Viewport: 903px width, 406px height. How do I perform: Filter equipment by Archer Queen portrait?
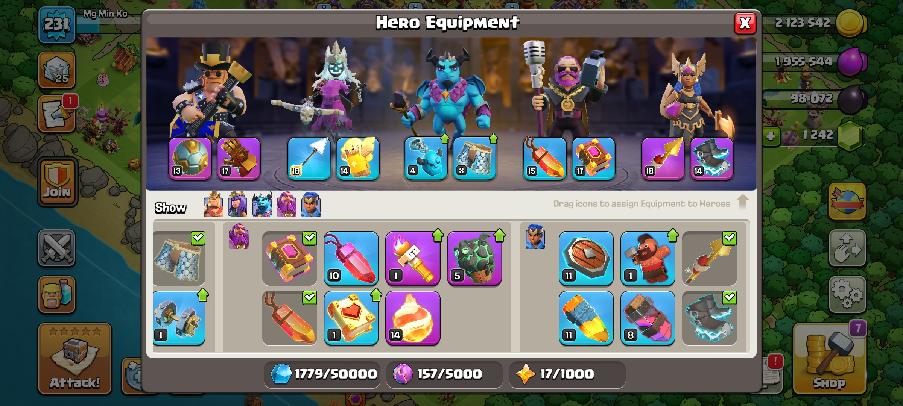coord(238,205)
